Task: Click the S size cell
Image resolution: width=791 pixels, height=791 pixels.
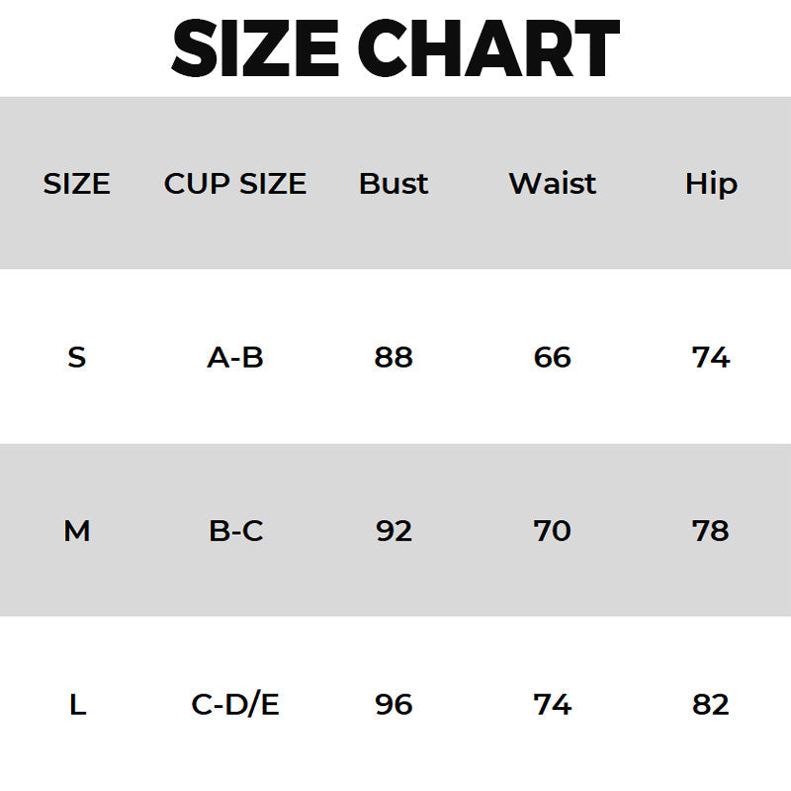Action: [x=76, y=357]
